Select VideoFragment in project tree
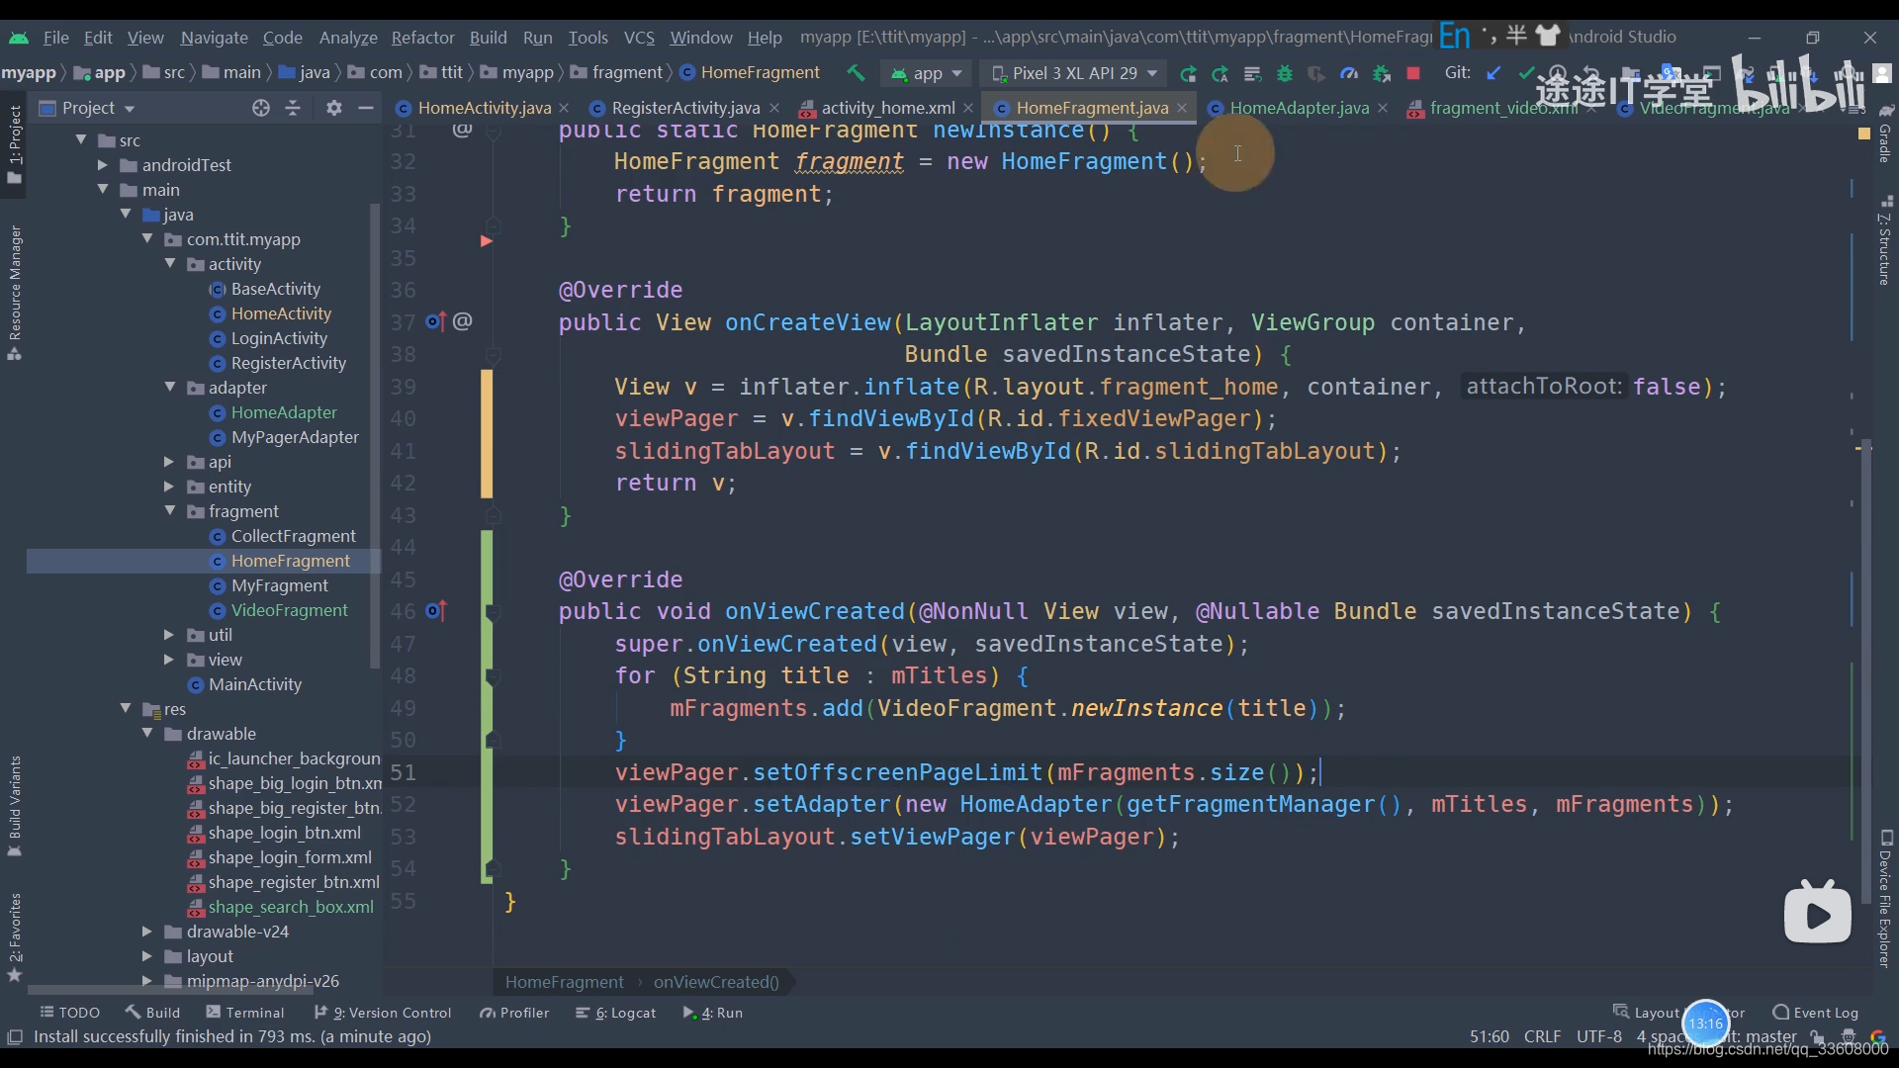This screenshot has width=1899, height=1068. point(289,610)
